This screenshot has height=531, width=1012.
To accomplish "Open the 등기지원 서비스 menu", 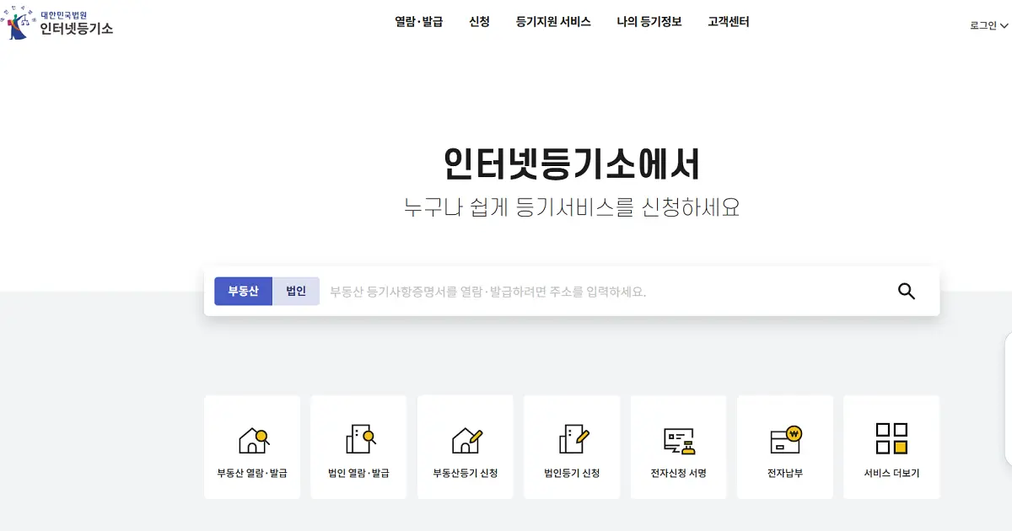I will coord(553,22).
